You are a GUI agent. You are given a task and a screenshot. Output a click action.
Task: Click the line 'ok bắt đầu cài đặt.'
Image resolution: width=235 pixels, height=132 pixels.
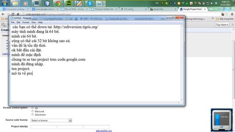pyautogui.click(x=27, y=50)
